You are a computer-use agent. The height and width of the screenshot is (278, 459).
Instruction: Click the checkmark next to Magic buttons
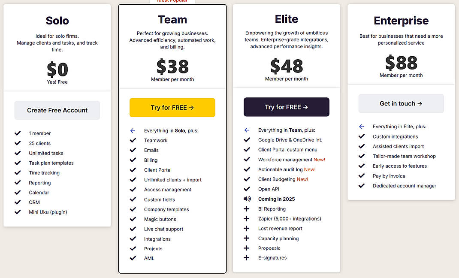click(x=133, y=219)
